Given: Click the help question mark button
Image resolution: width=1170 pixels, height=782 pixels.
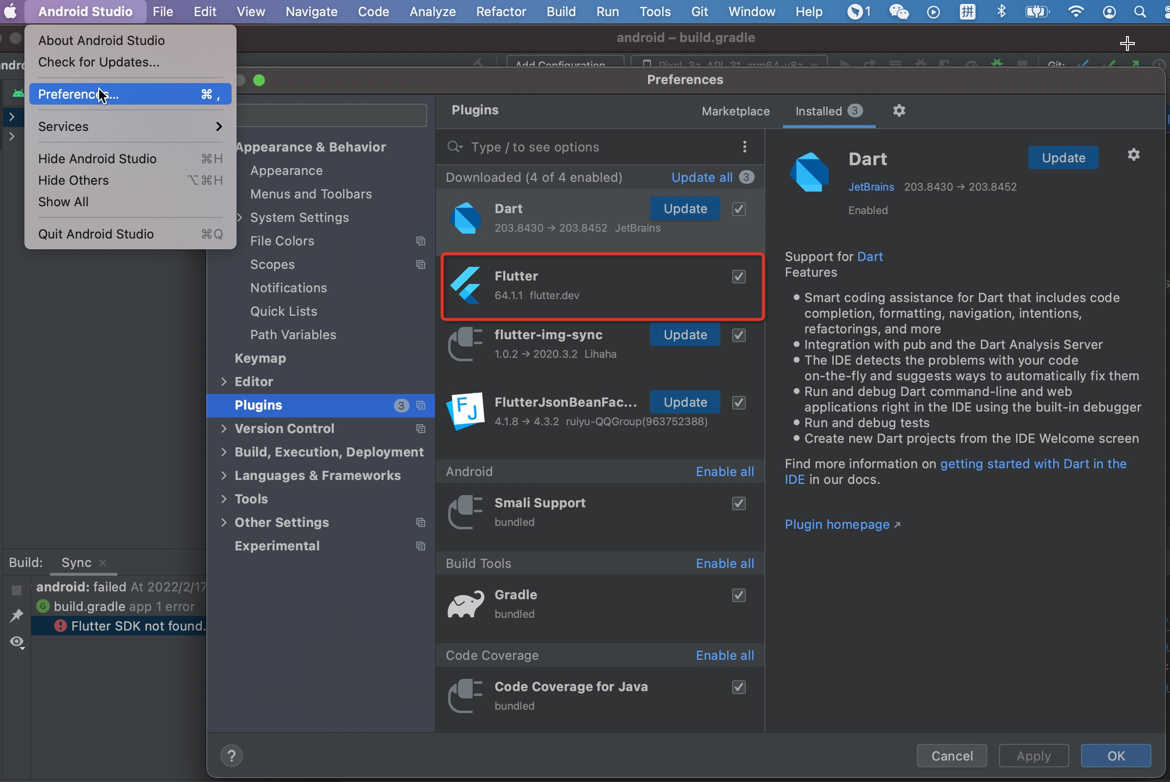Looking at the screenshot, I should 231,756.
